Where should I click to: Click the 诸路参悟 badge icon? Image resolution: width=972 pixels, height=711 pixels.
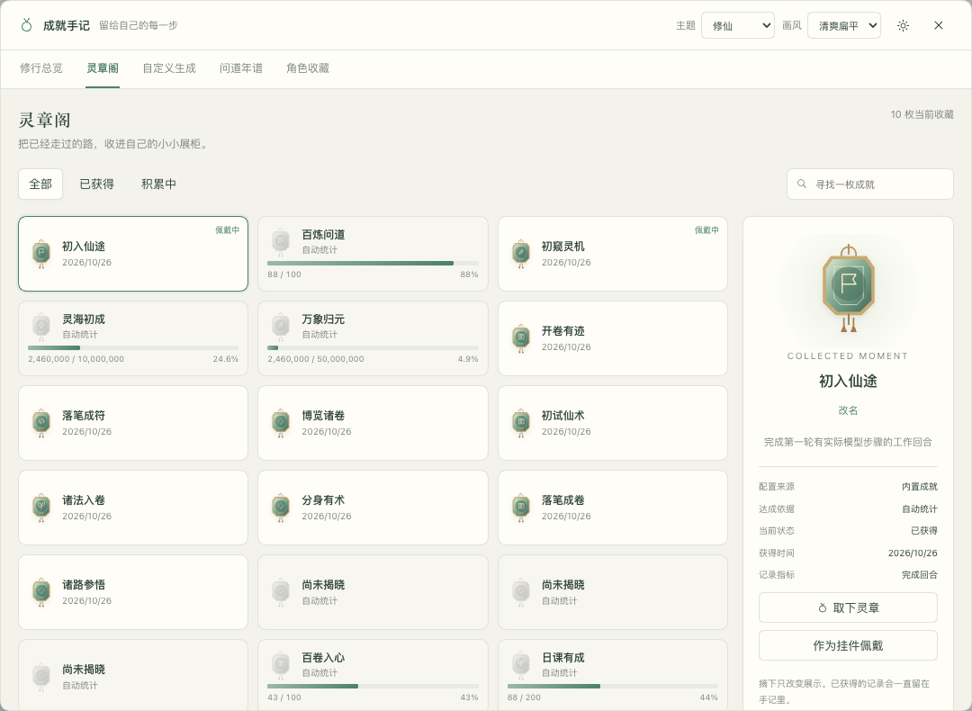pyautogui.click(x=41, y=592)
